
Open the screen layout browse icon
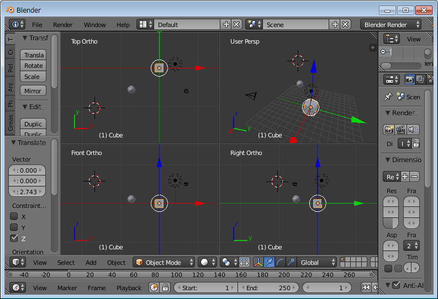[145, 24]
